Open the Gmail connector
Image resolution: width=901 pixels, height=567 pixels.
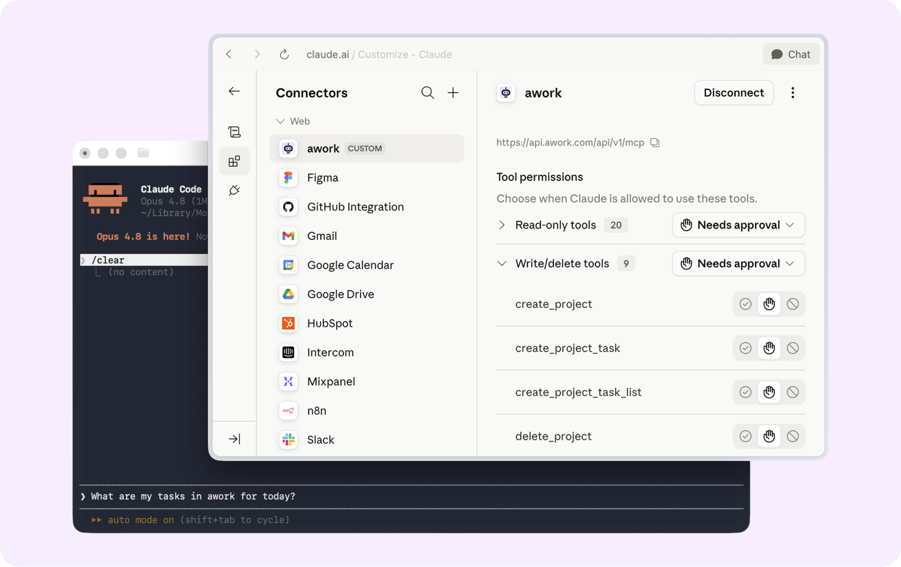(366, 236)
